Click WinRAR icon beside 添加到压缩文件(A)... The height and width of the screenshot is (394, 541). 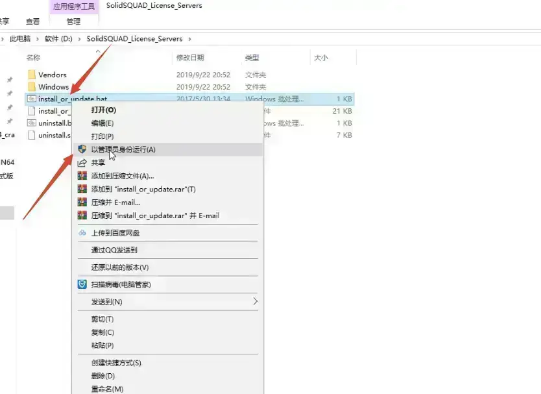pyautogui.click(x=82, y=176)
